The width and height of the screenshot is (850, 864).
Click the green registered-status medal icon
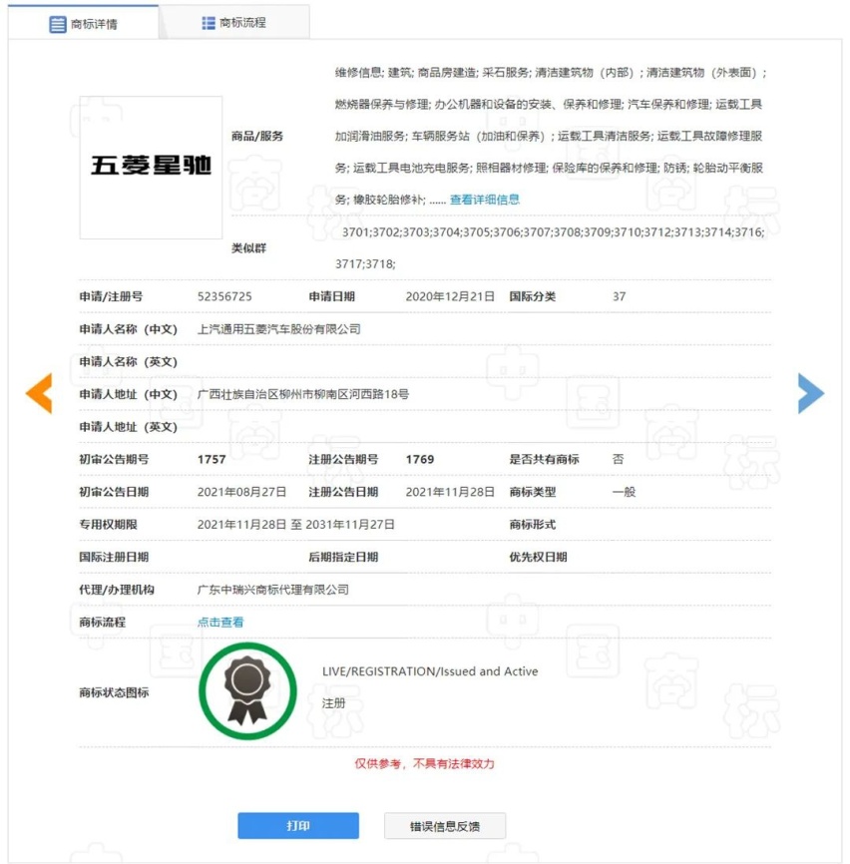click(x=247, y=691)
